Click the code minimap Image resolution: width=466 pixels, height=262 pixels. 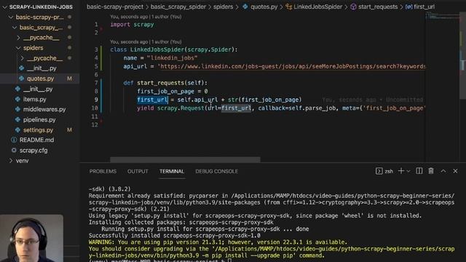click(x=443, y=17)
